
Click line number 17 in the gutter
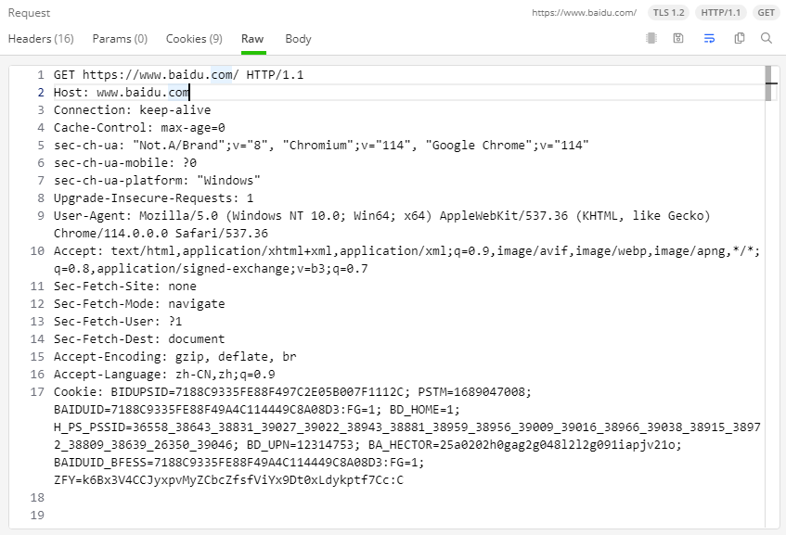click(37, 392)
